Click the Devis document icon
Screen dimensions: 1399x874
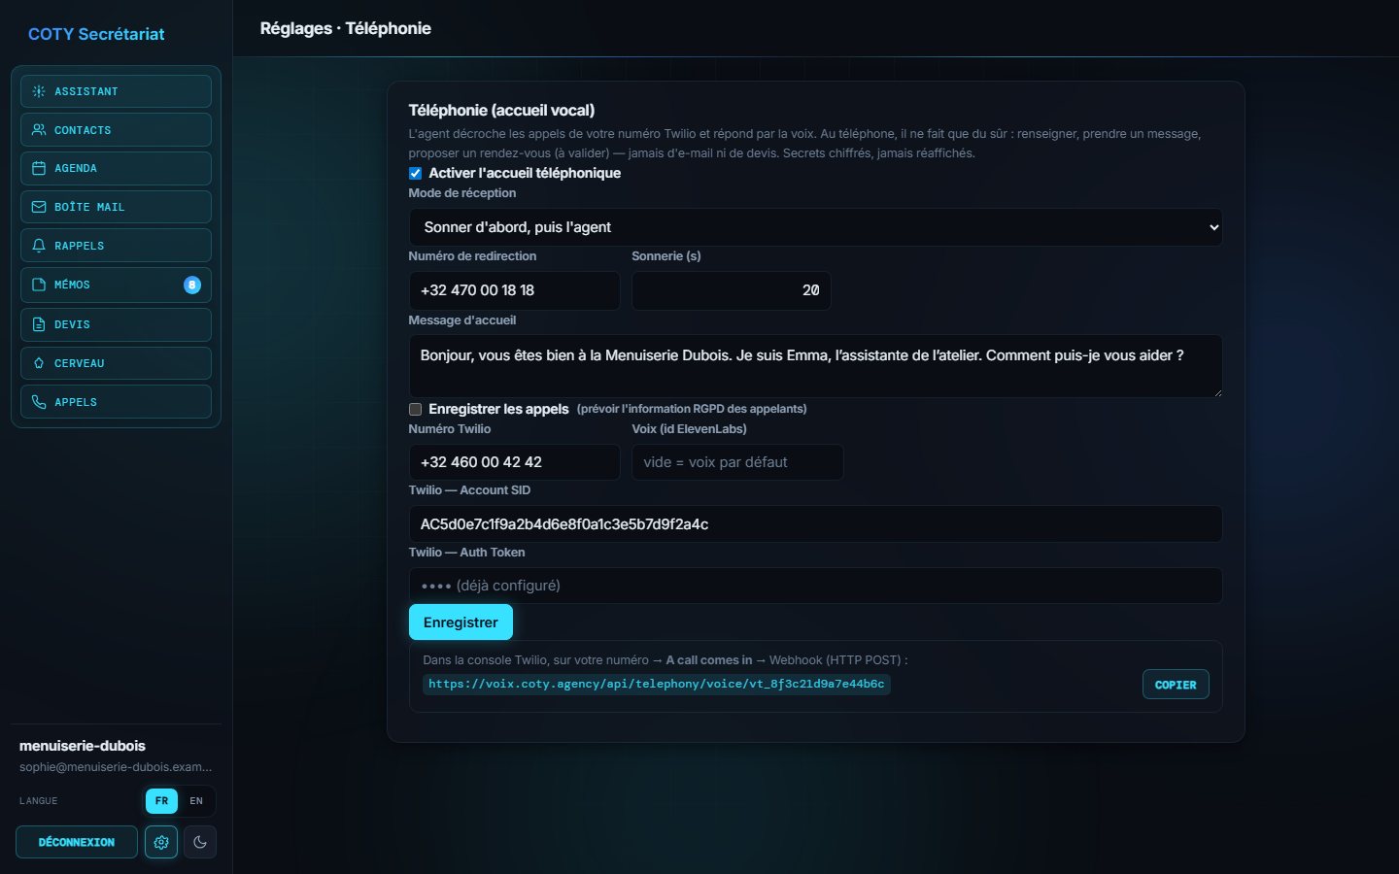point(39,324)
